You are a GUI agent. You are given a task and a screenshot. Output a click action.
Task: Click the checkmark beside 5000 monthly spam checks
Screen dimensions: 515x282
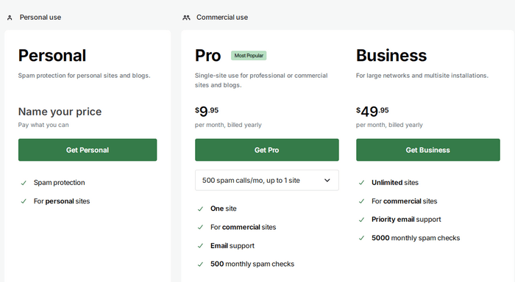pyautogui.click(x=362, y=238)
